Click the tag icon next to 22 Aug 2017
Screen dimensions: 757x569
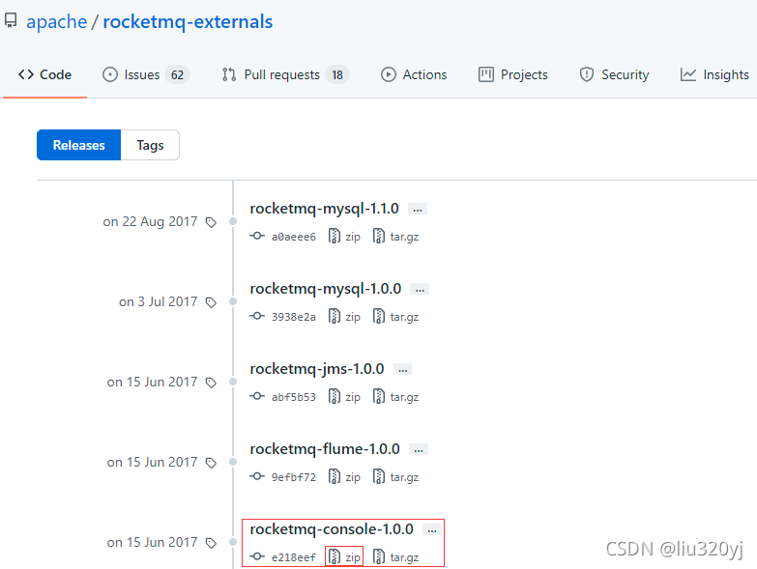211,222
